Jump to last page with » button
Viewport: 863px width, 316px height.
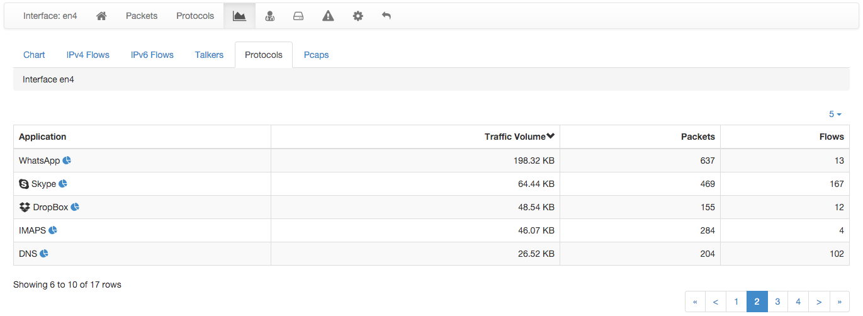[840, 302]
